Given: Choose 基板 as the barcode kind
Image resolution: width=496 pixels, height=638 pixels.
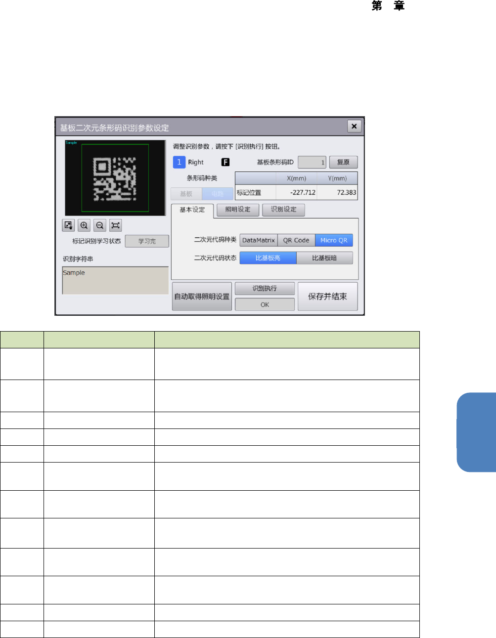Looking at the screenshot, I should click(x=186, y=194).
